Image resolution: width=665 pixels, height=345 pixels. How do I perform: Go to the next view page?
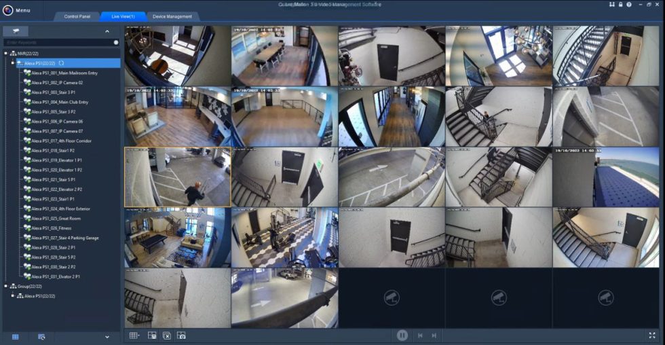[434, 335]
